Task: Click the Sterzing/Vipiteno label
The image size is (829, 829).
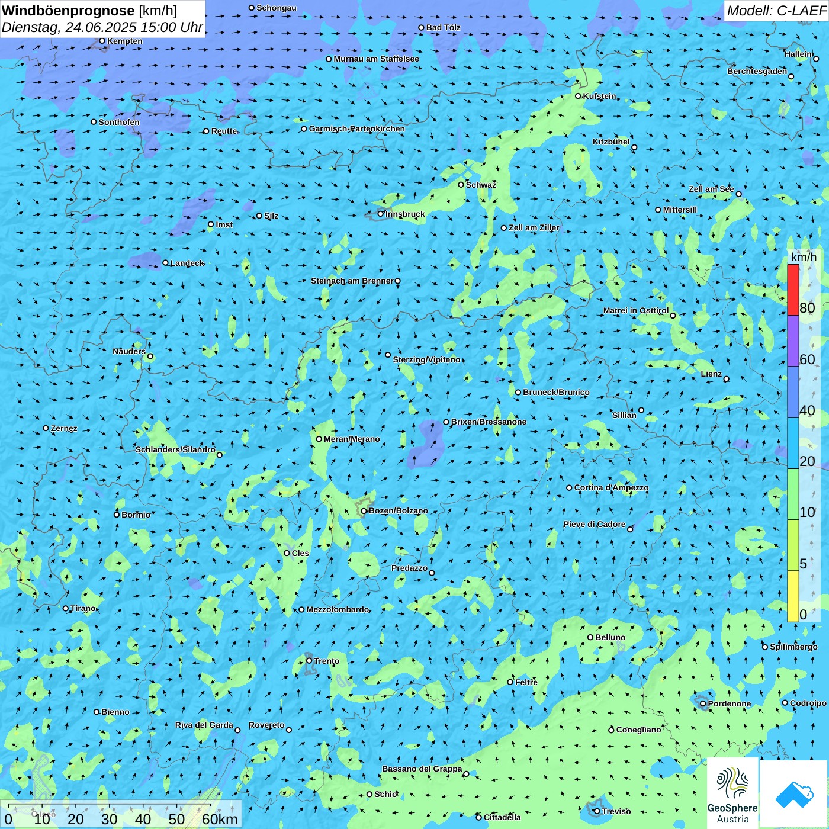Action: tap(427, 359)
